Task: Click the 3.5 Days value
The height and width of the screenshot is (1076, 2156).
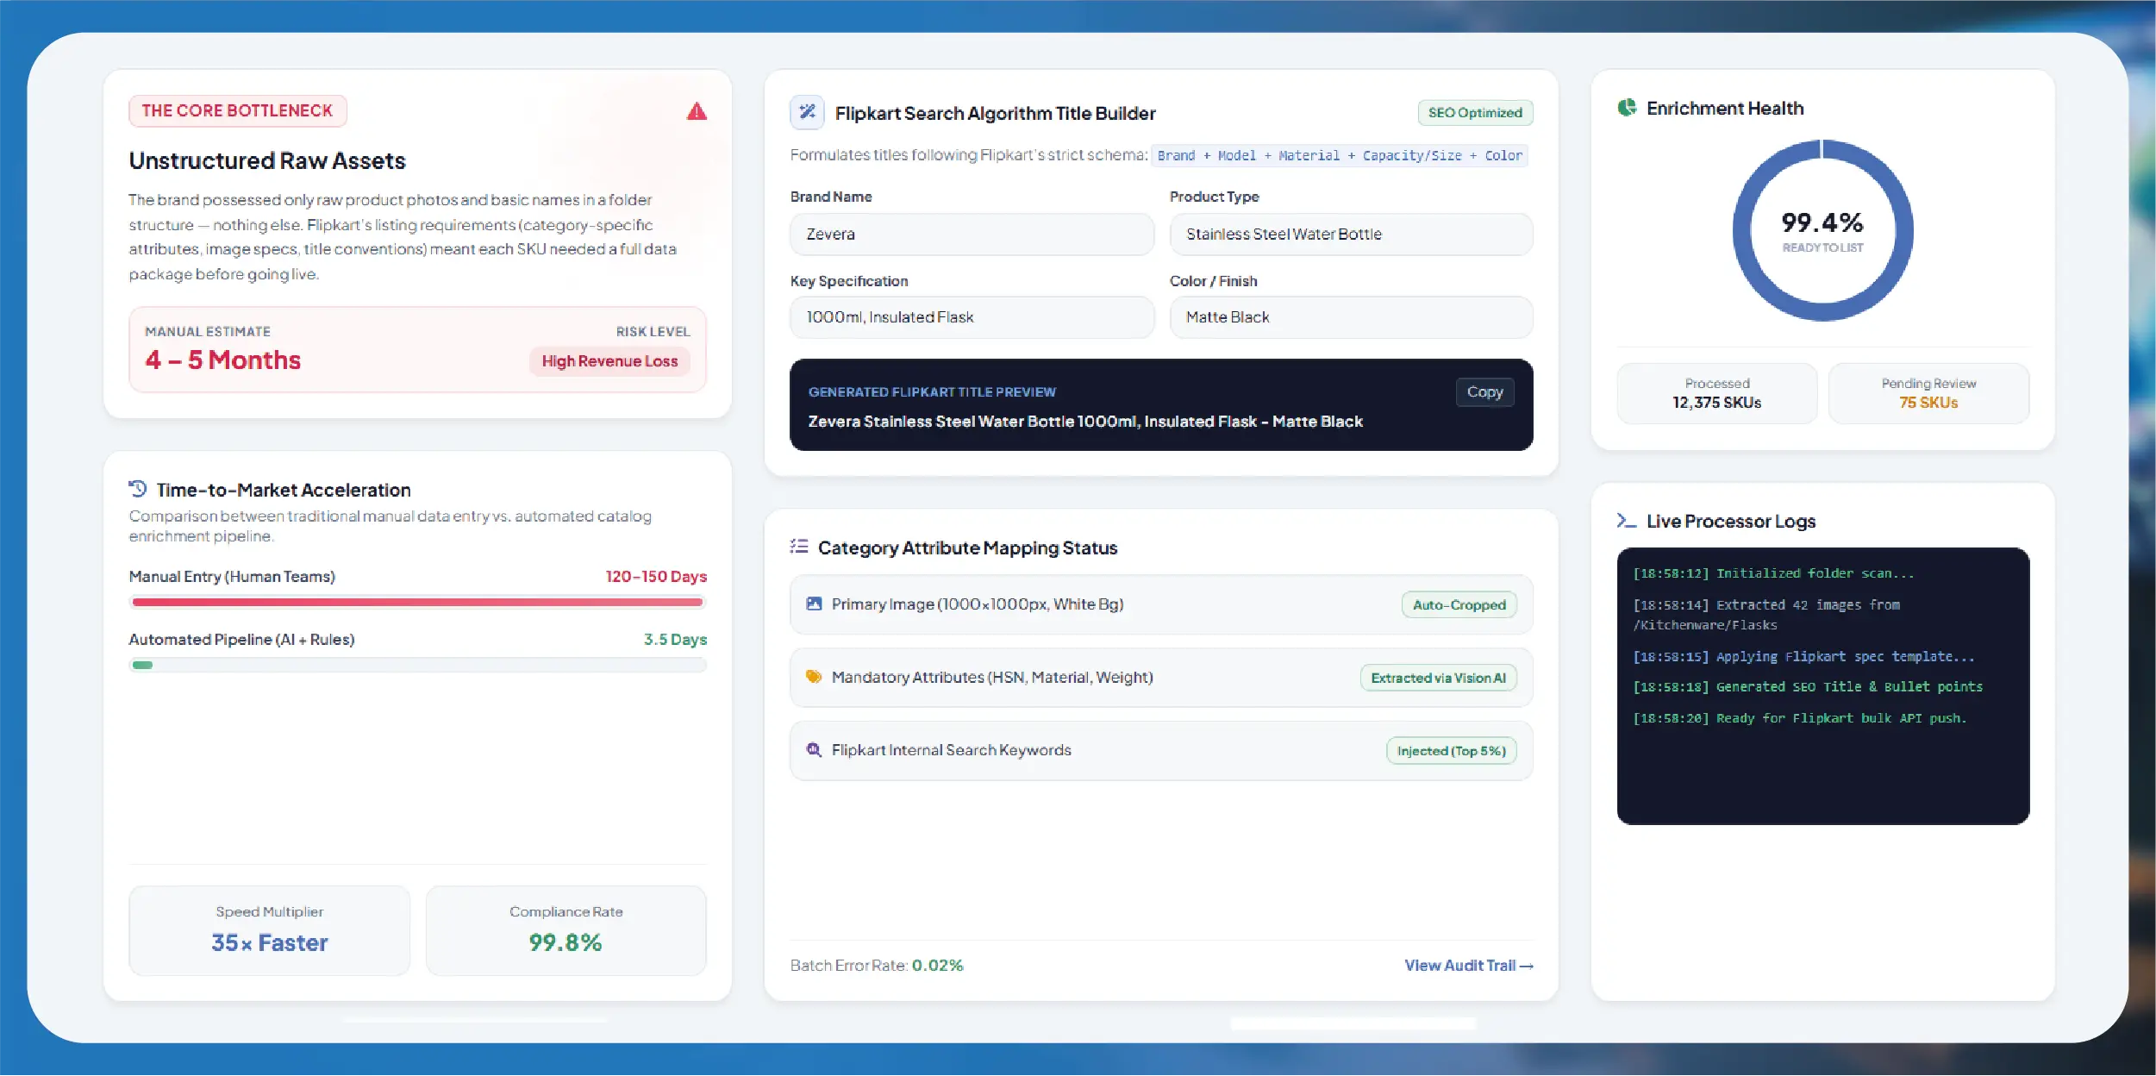Action: [x=675, y=640]
